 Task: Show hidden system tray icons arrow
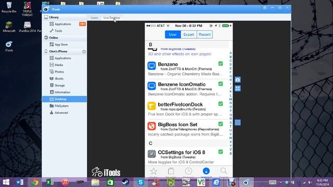(x=280, y=182)
